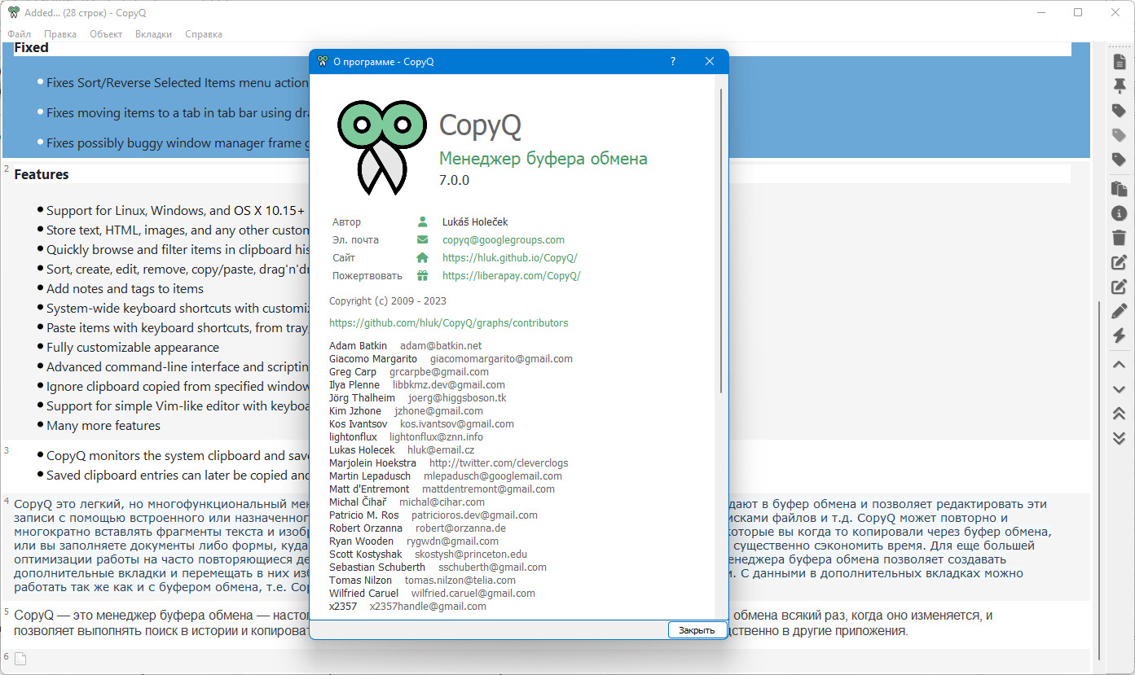
Task: Click the http://twitter.com/cleverclogs address
Action: (x=499, y=463)
